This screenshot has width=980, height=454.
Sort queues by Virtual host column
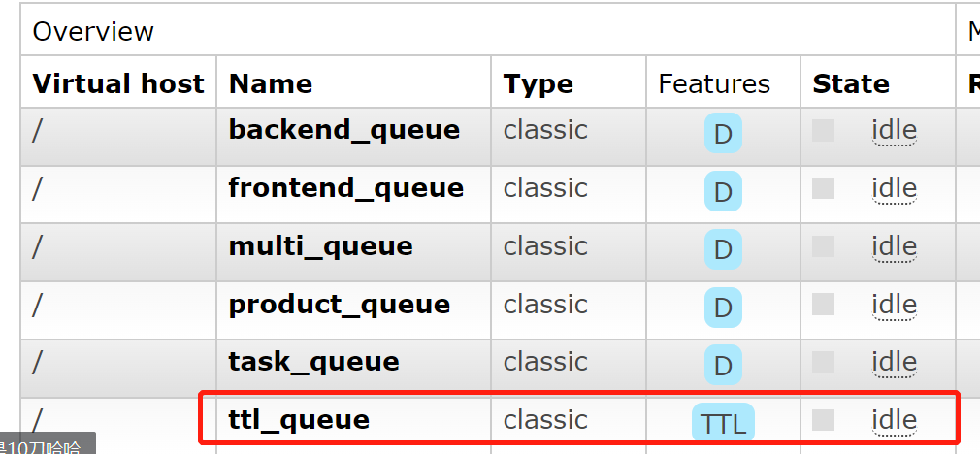(x=118, y=83)
